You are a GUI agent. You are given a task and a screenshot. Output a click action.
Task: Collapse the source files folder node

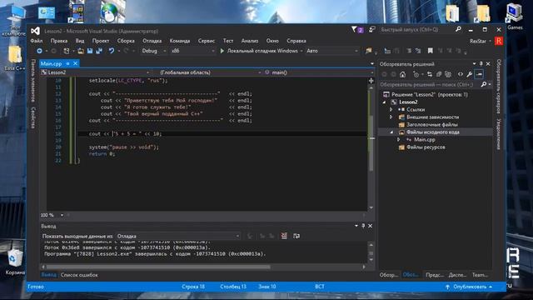pyautogui.click(x=391, y=132)
